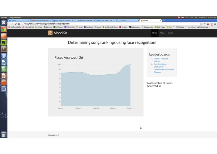The image size is (217, 154).
Task: Open the Reddit bookmark
Action: [98, 27]
